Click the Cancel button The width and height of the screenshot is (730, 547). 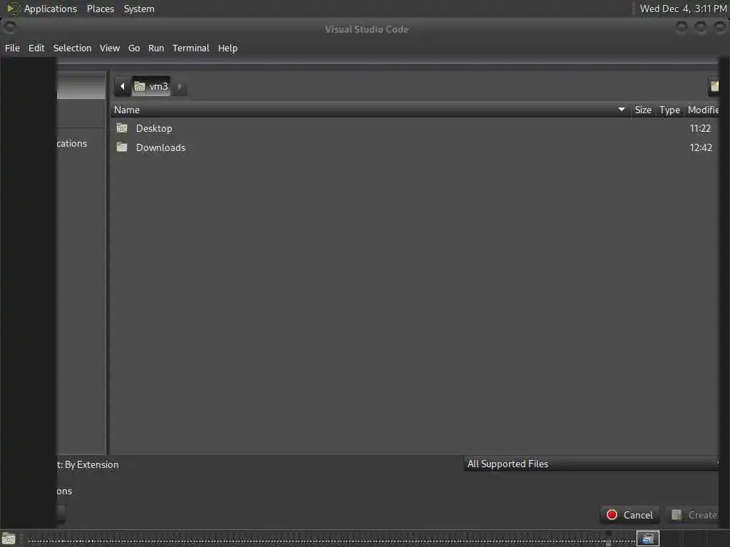[x=629, y=515]
